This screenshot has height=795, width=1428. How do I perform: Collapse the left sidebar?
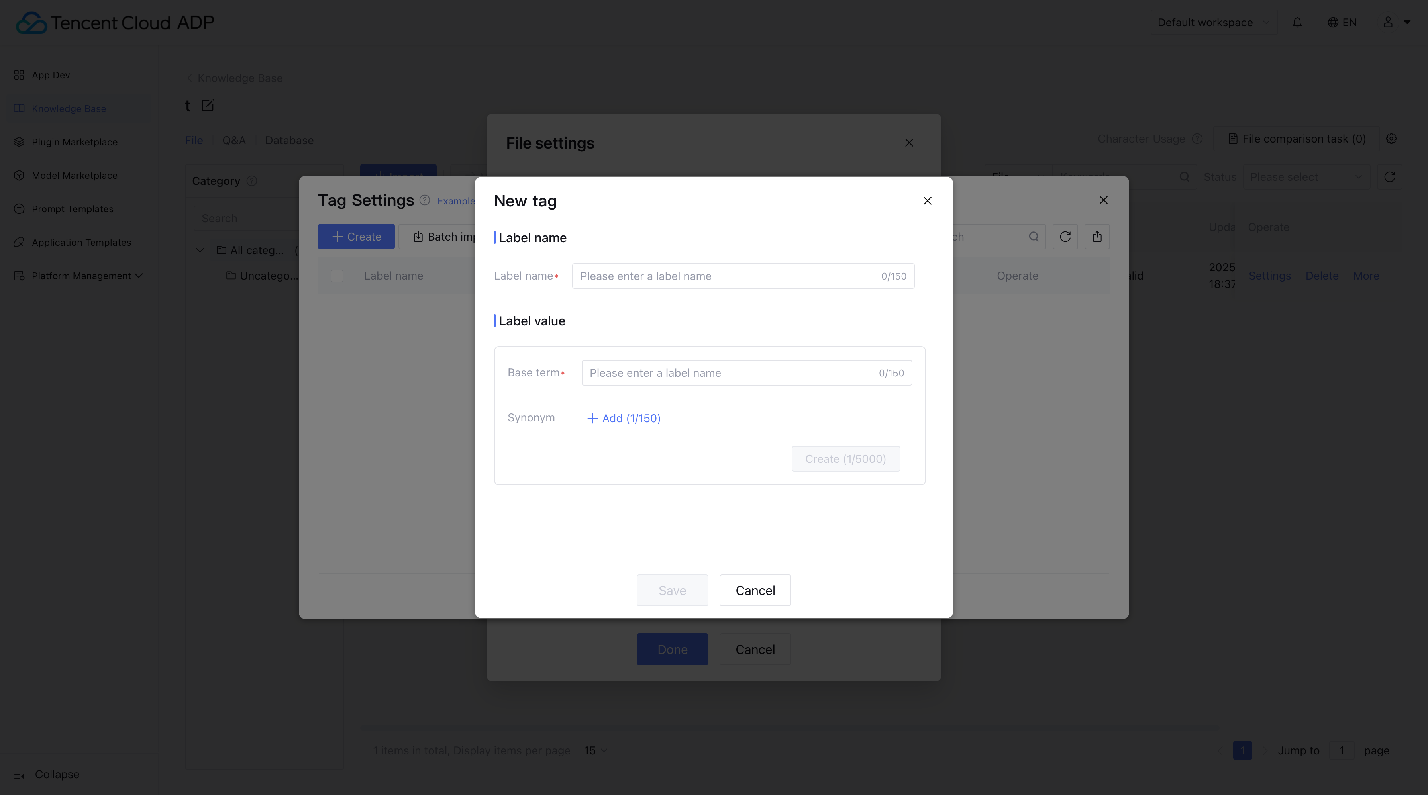point(47,774)
